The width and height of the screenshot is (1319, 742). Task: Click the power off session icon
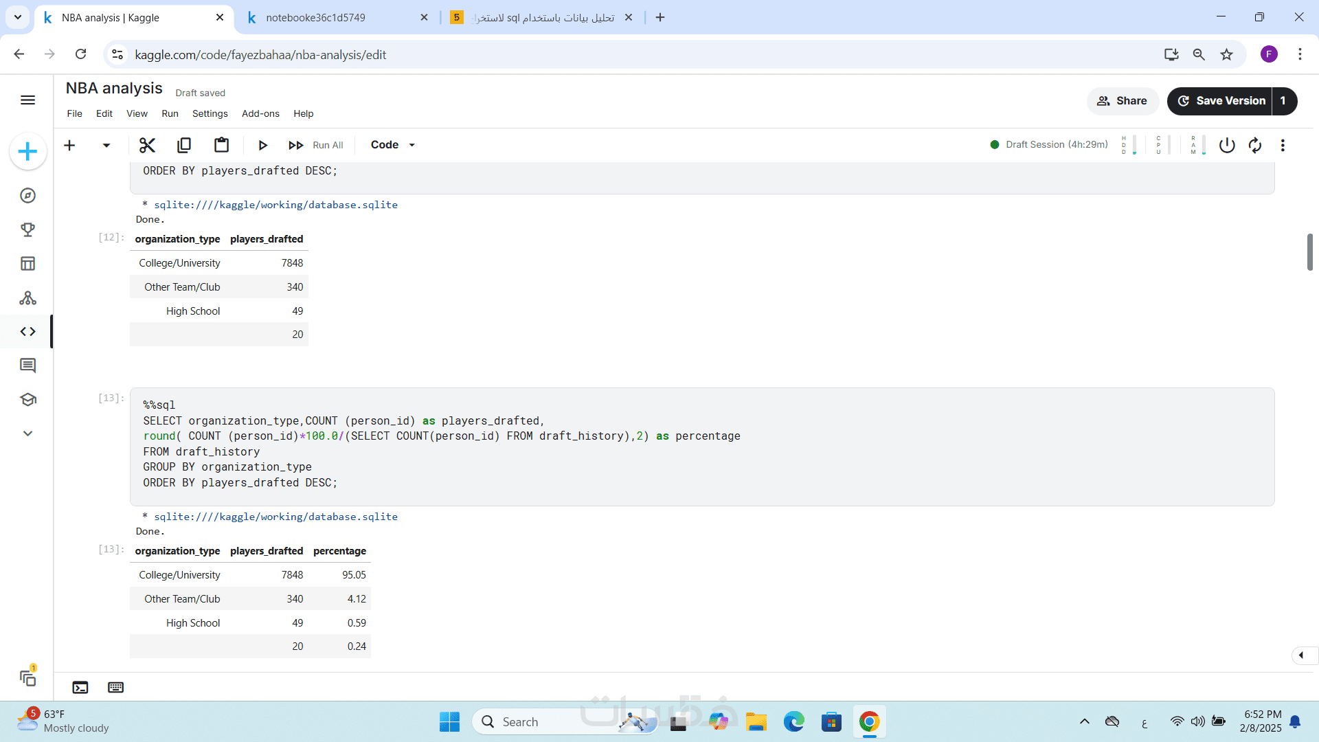(1227, 145)
